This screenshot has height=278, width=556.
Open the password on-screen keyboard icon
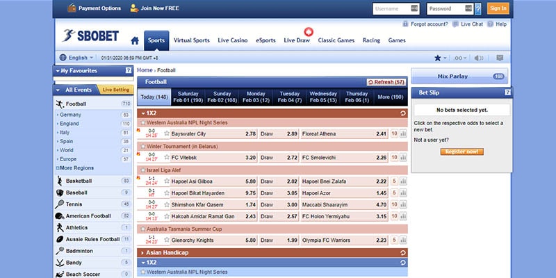click(468, 8)
